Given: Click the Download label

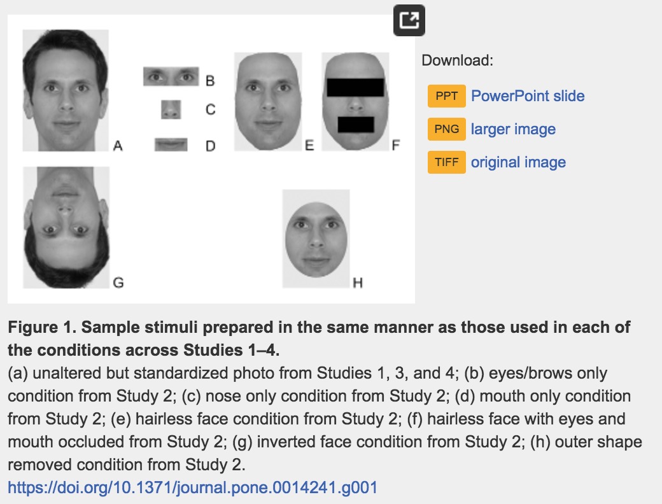Looking at the screenshot, I should 457,61.
